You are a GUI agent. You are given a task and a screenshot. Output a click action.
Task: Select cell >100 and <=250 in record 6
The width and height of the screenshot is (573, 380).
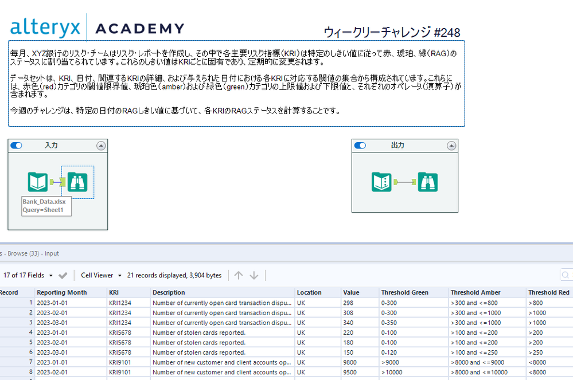487,352
